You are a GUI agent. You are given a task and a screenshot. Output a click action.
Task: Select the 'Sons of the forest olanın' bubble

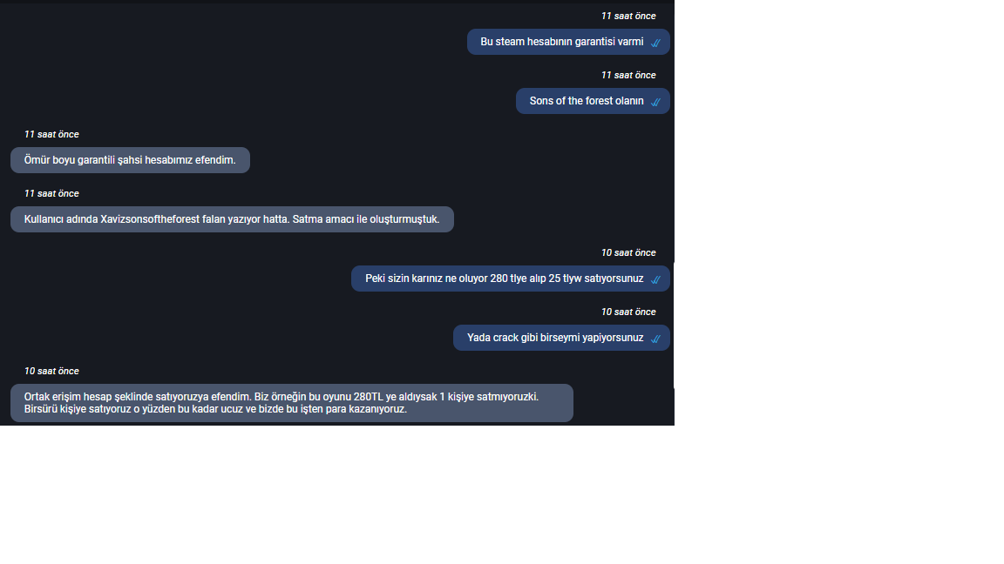tap(593, 101)
